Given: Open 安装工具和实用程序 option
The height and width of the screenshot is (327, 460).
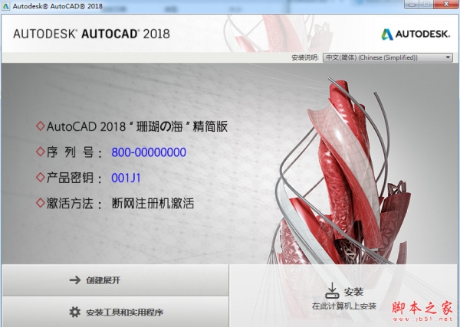Looking at the screenshot, I should pos(115,312).
